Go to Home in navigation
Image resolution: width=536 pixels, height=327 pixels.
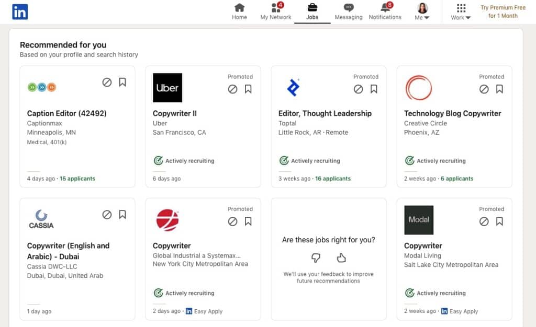239,12
